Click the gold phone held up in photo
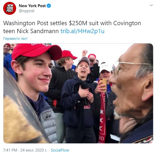The height and width of the screenshot is (155, 156). (103, 85)
